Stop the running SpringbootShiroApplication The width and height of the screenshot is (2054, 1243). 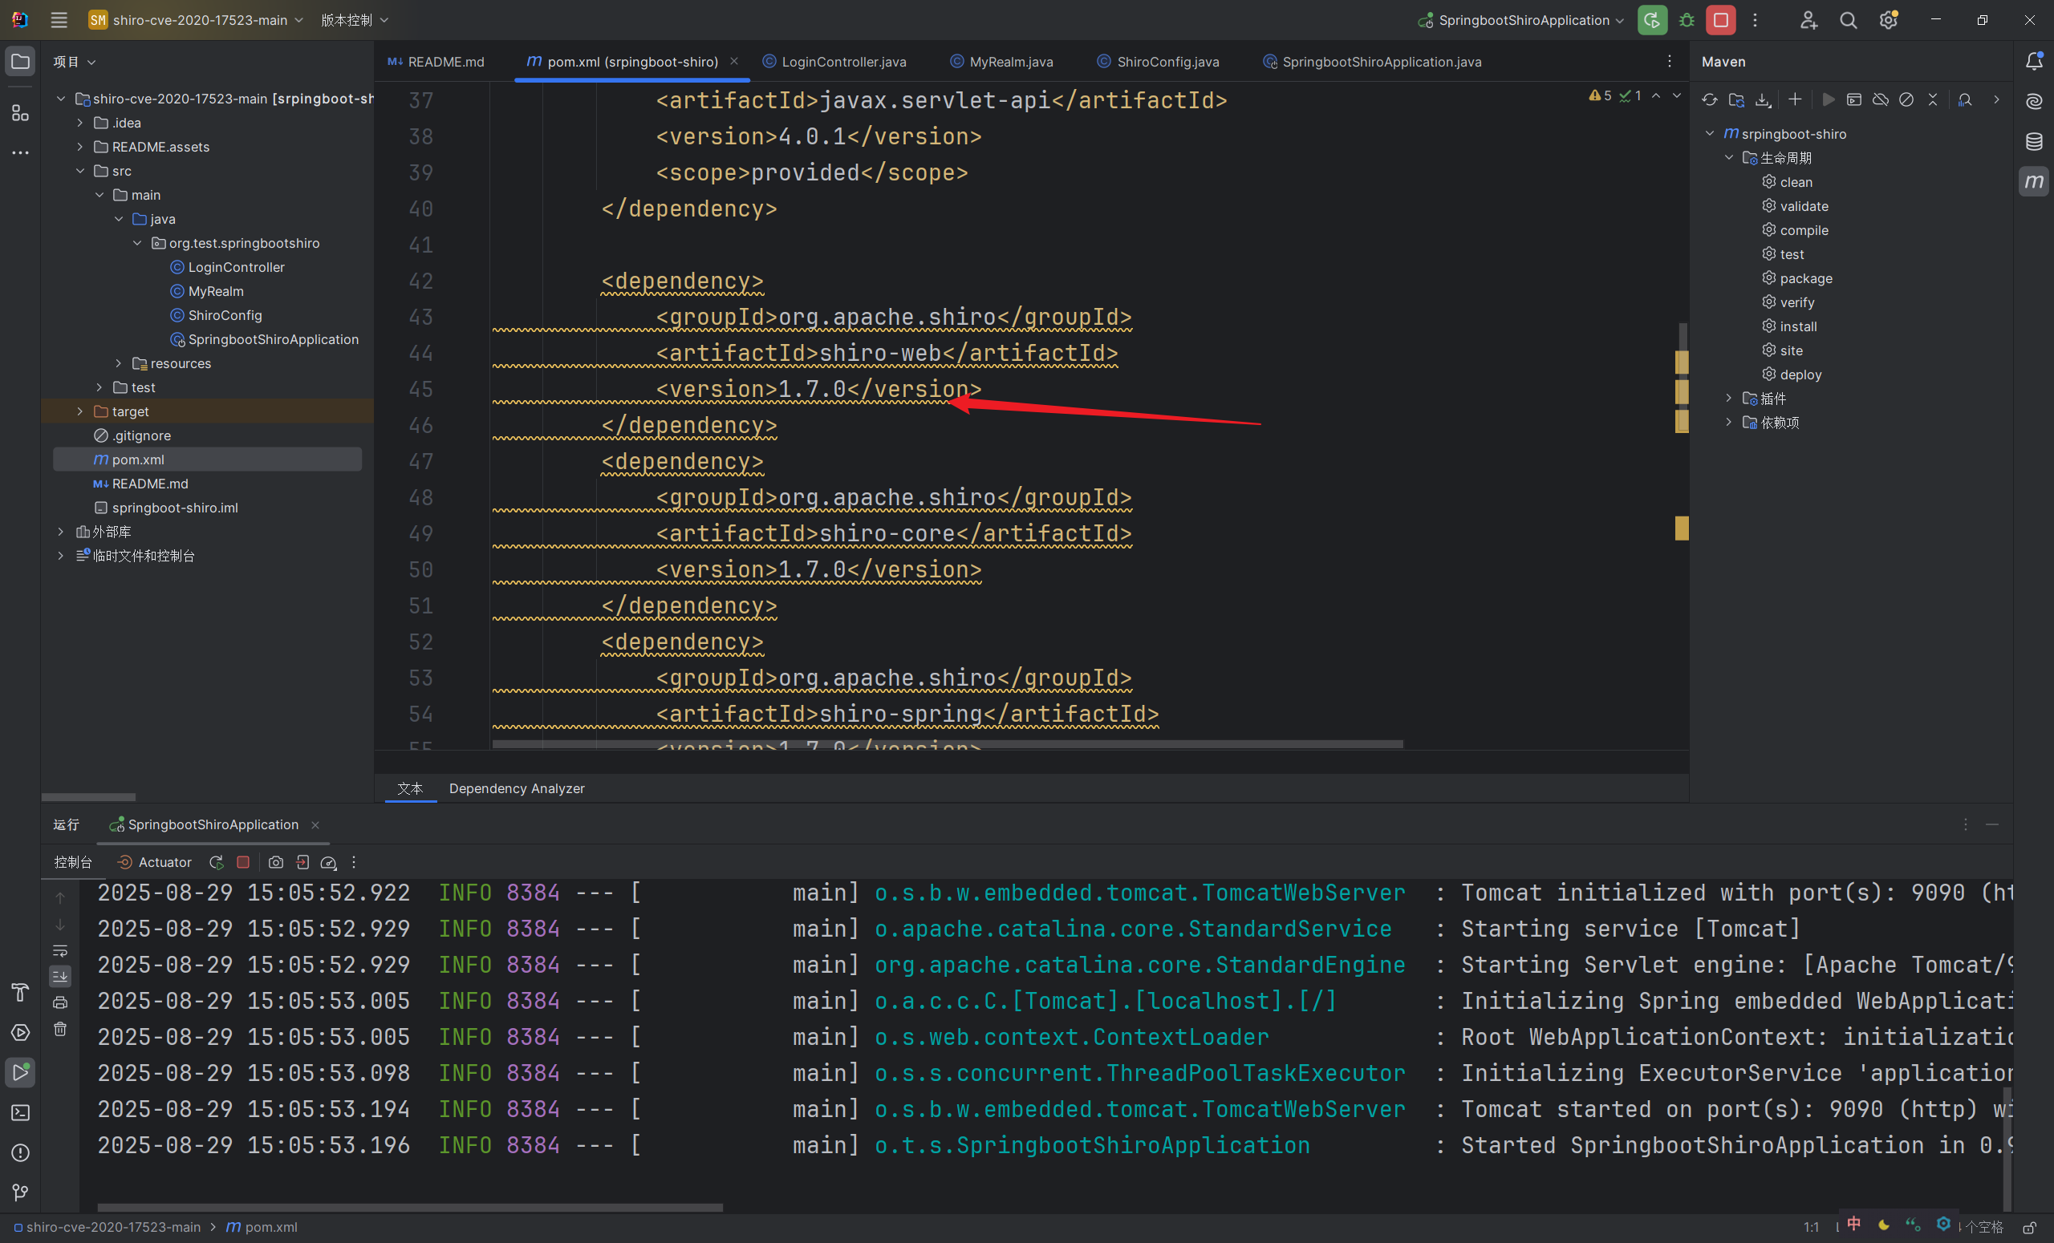click(1720, 20)
